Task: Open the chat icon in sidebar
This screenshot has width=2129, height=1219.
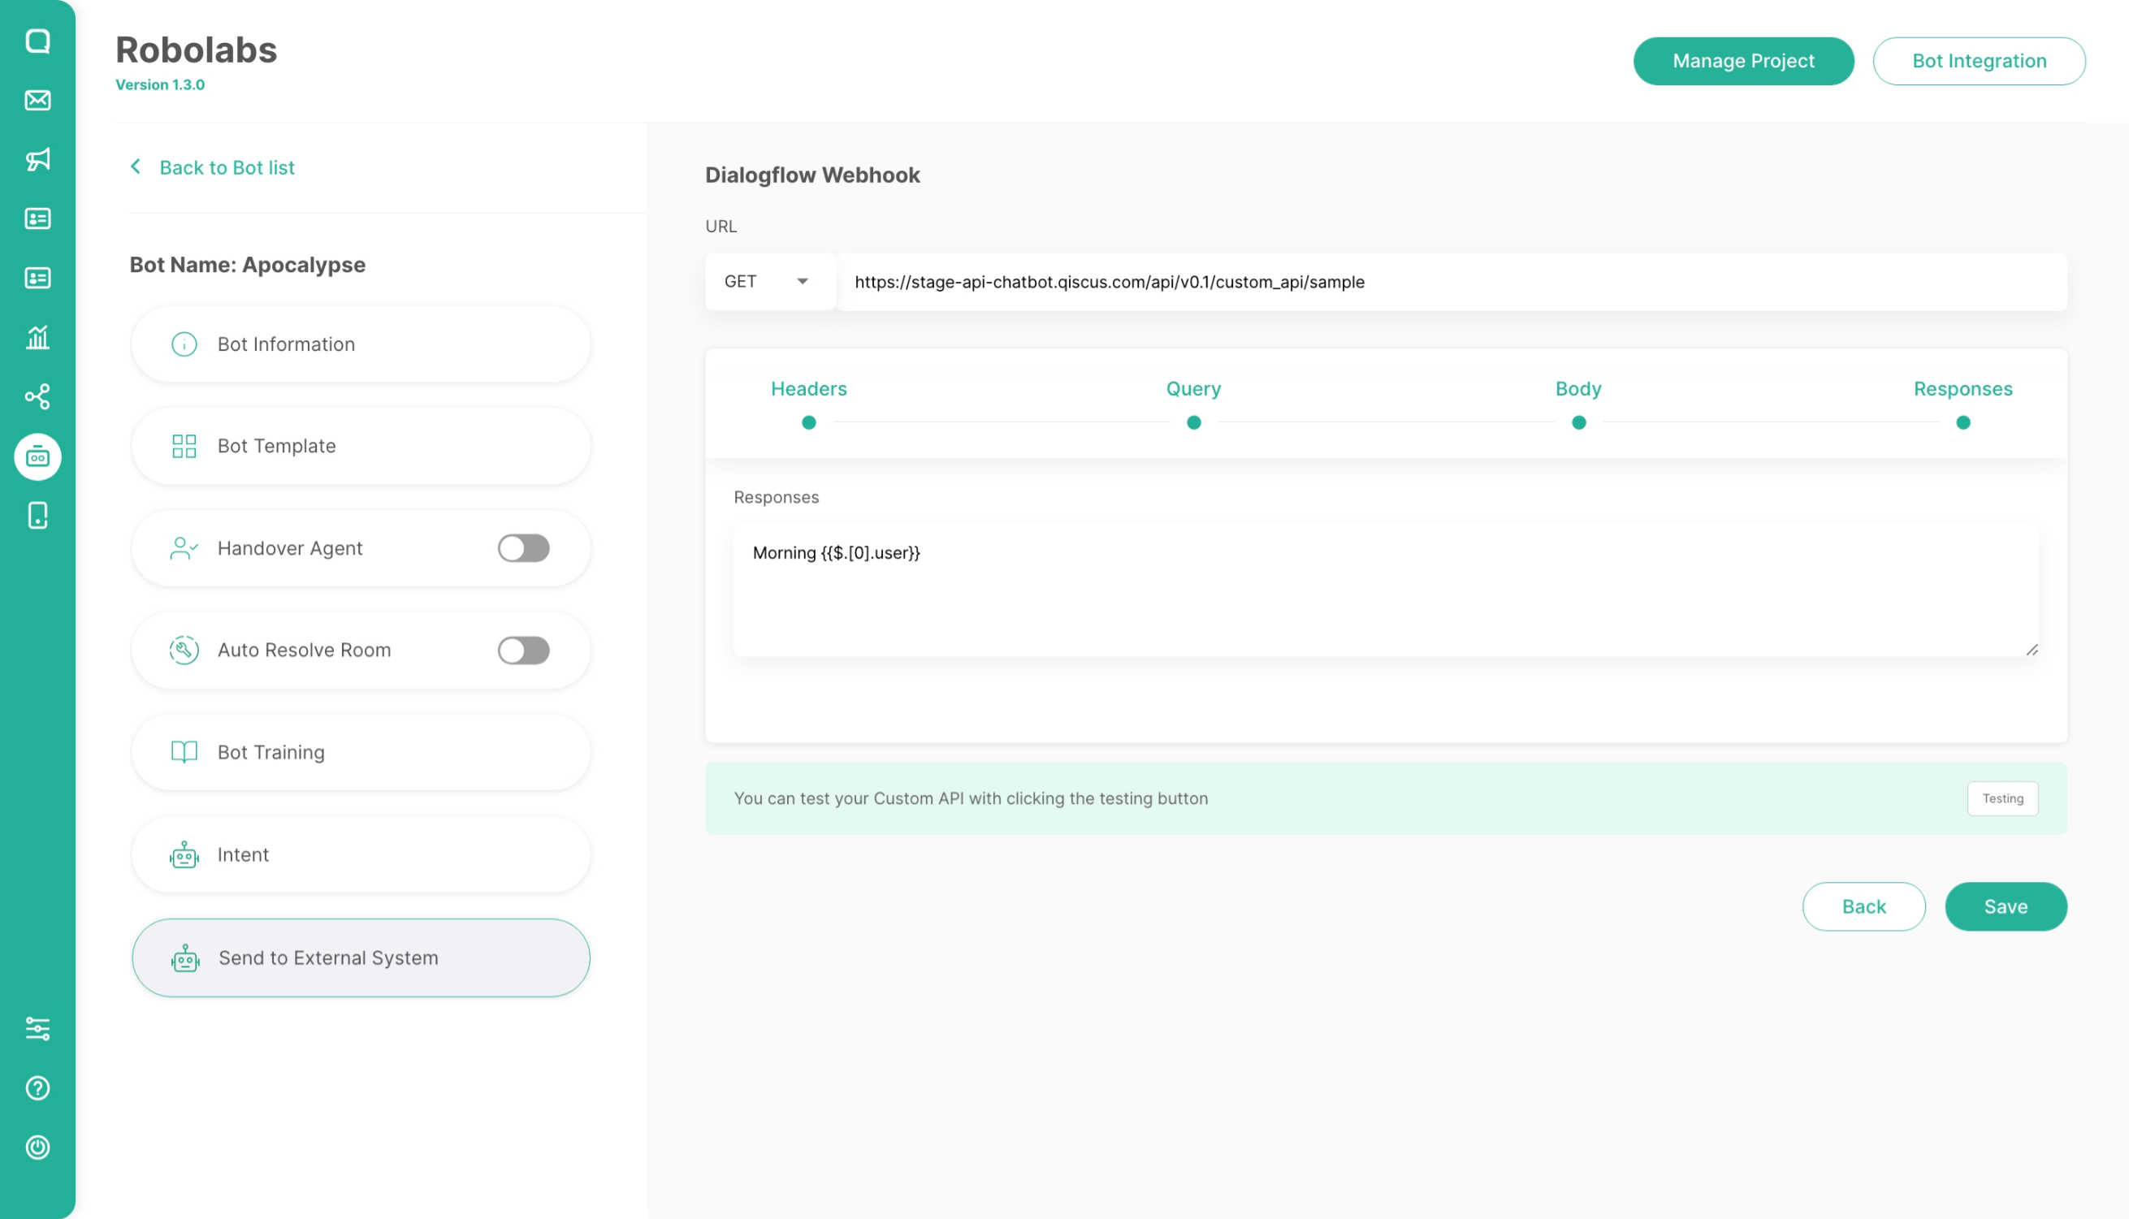Action: tap(37, 41)
